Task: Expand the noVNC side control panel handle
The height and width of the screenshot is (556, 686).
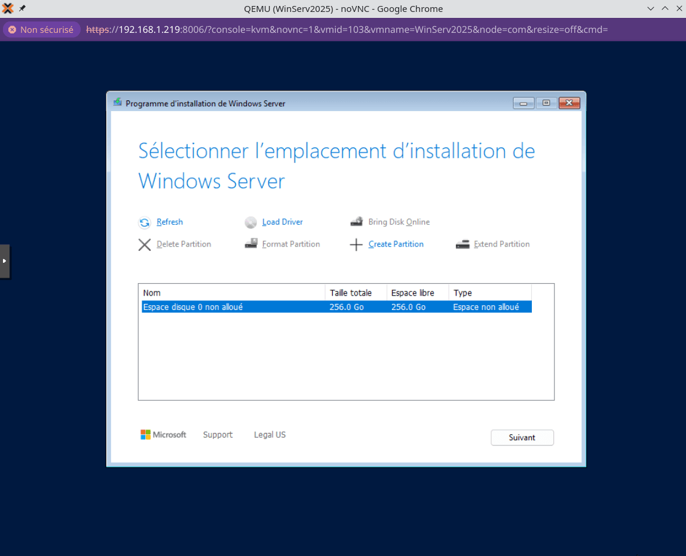Action: pos(5,261)
